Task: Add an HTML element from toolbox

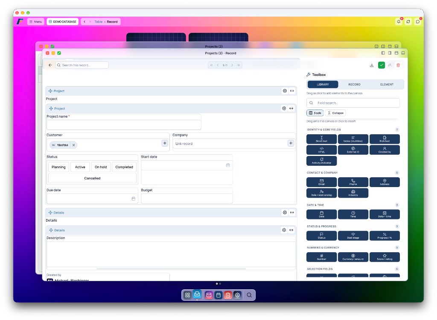Action: [321, 150]
